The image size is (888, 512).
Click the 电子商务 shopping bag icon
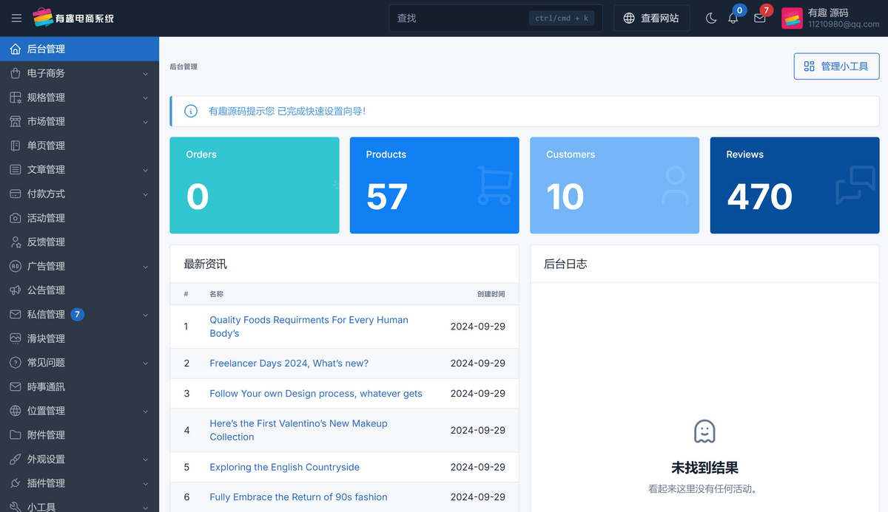pyautogui.click(x=16, y=73)
